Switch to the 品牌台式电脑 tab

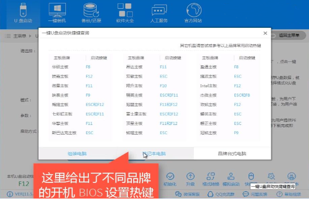coord(232,154)
